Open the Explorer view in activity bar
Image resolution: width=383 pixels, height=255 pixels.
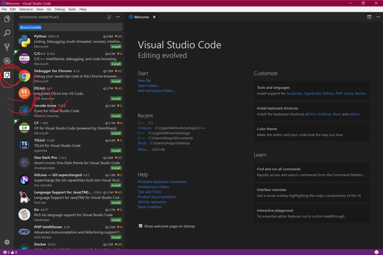pyautogui.click(x=7, y=19)
